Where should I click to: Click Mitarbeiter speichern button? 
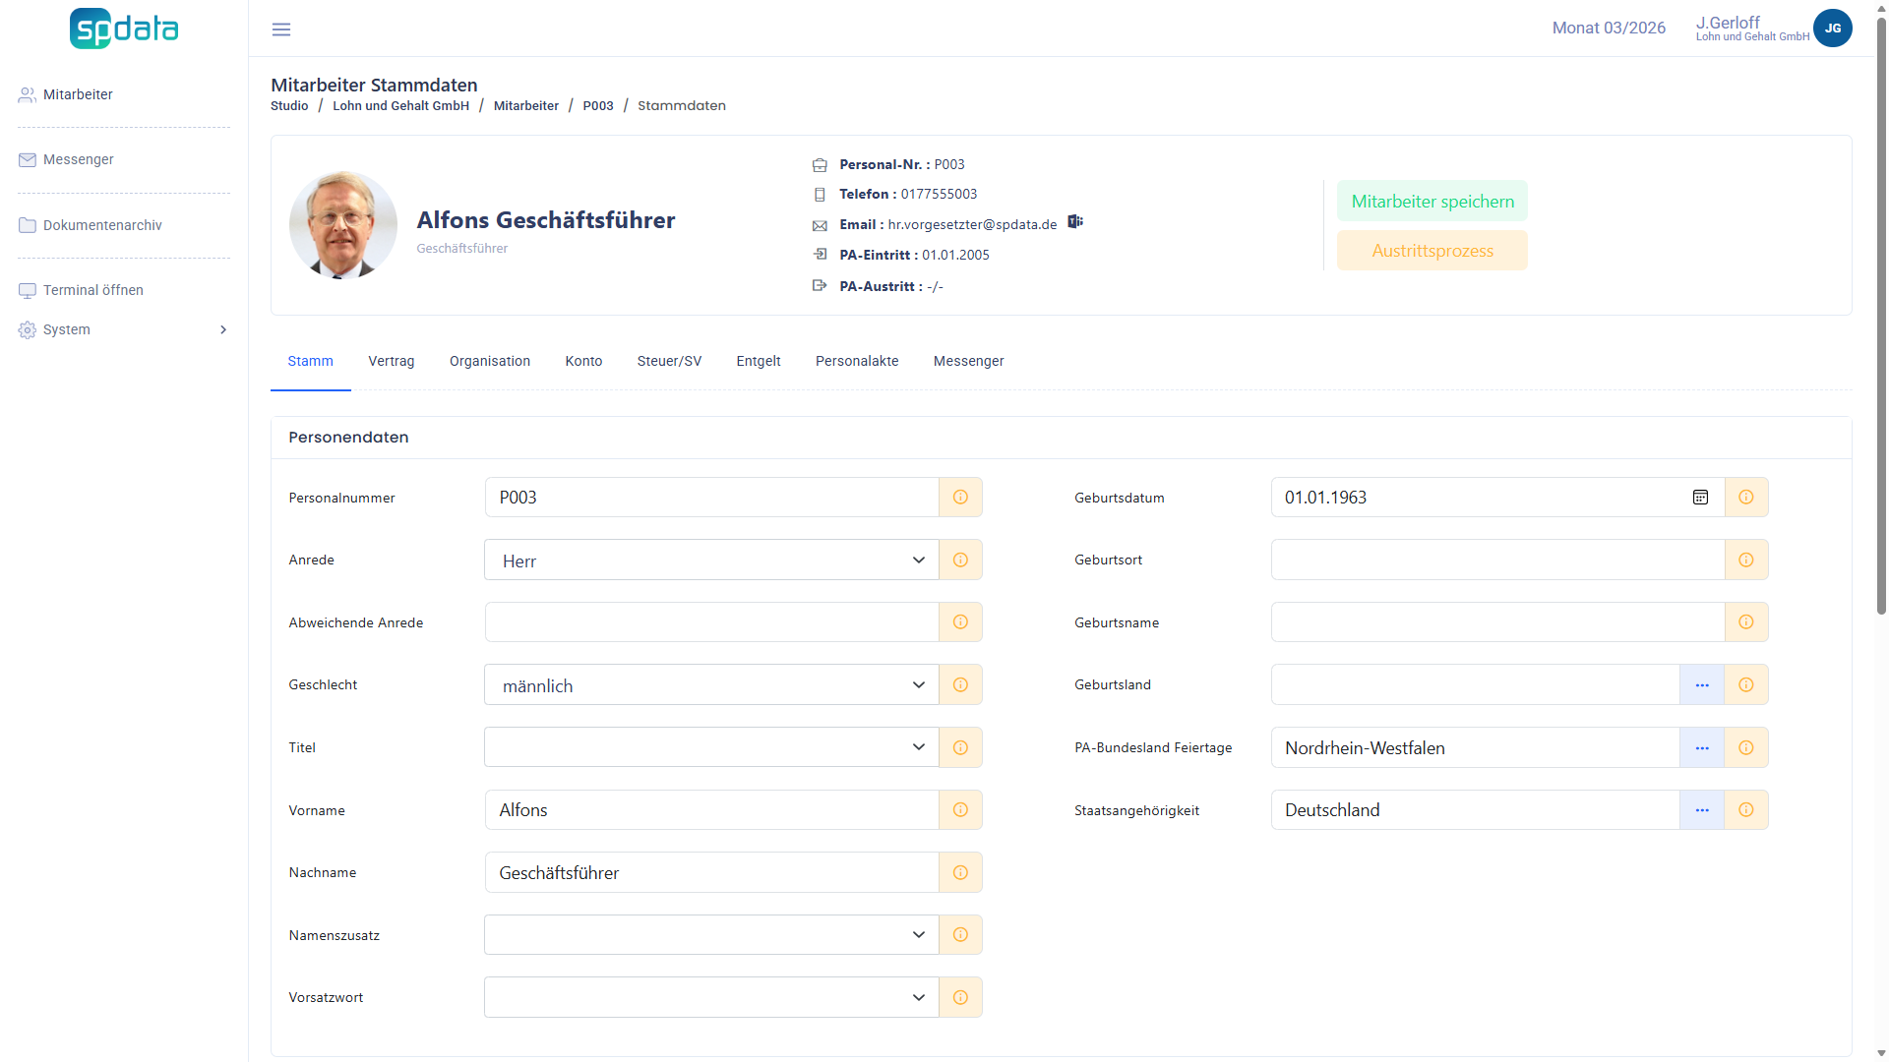[1432, 202]
